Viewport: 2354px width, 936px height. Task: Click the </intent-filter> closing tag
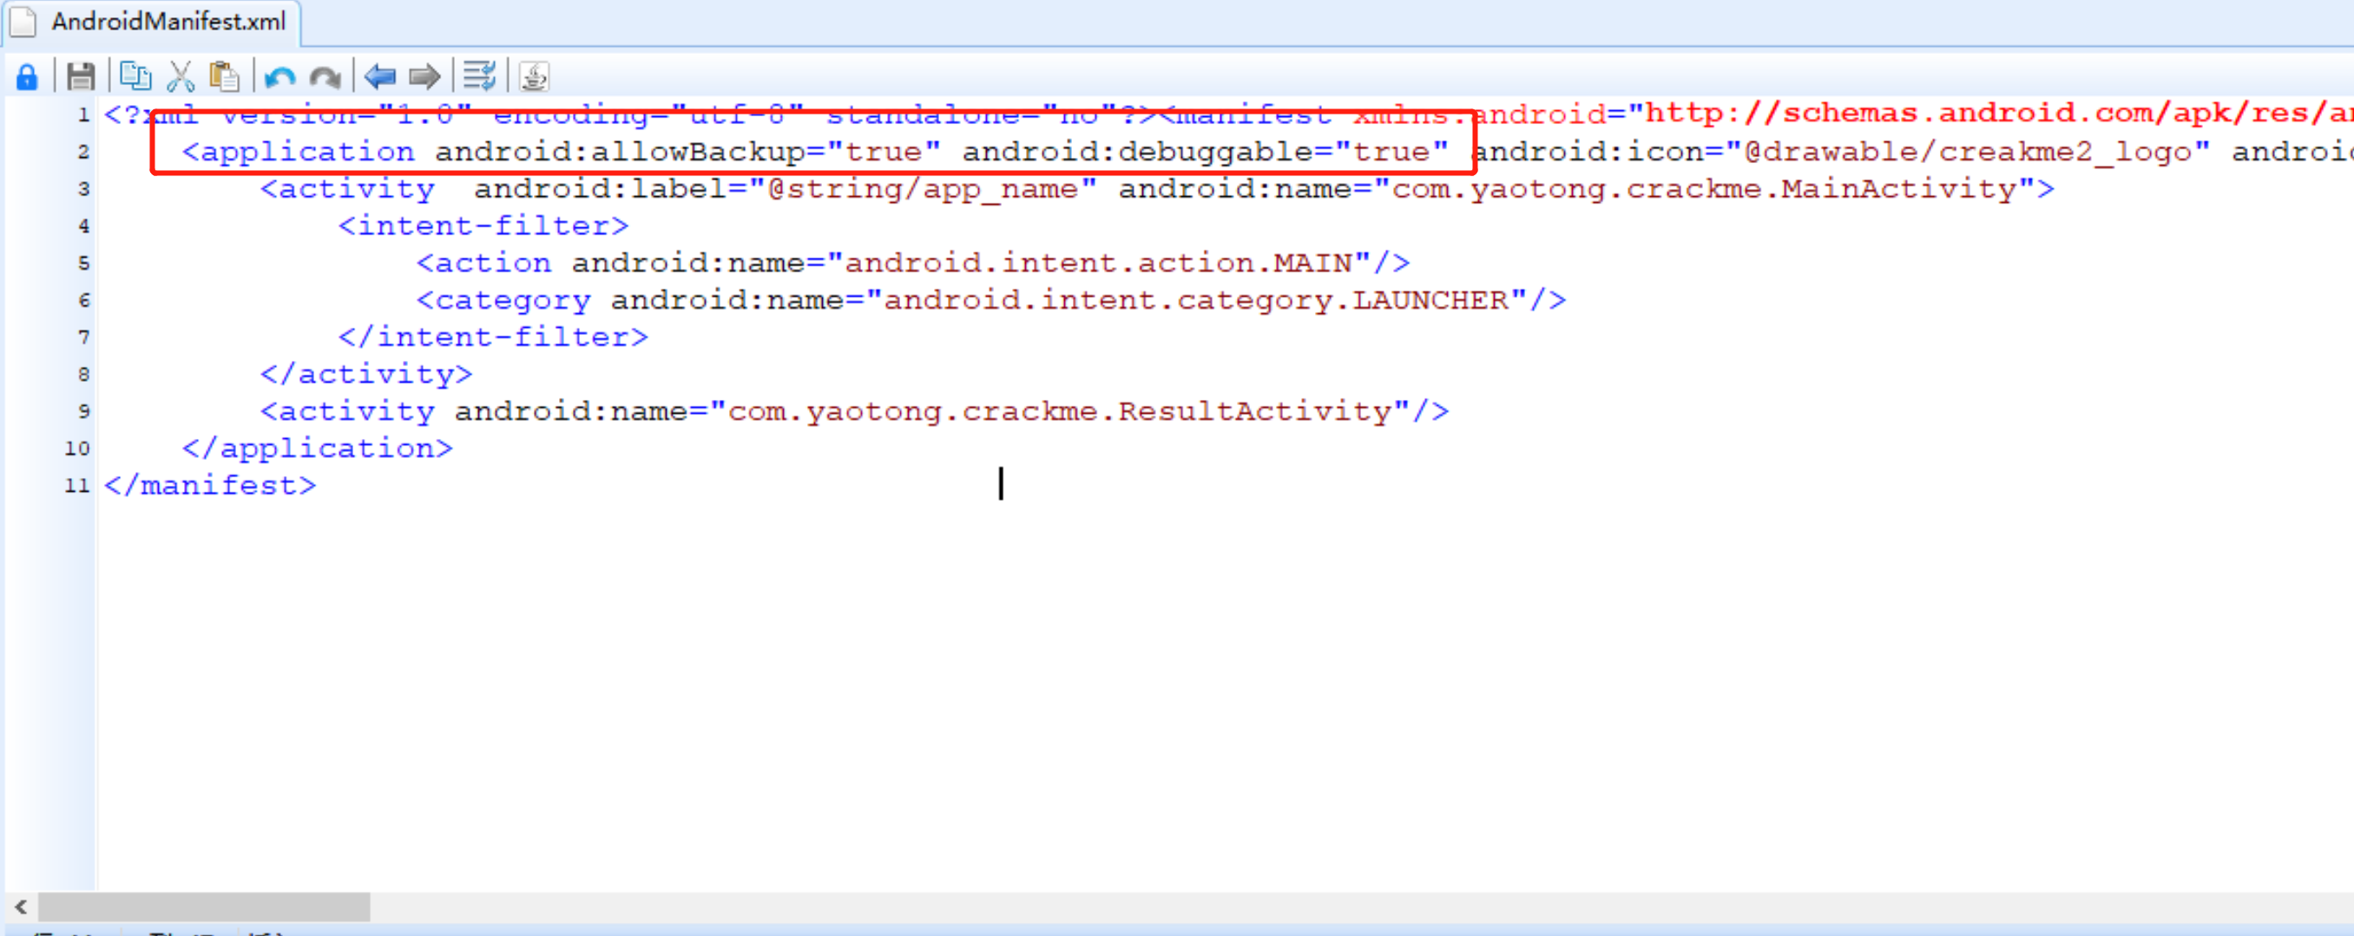(494, 337)
